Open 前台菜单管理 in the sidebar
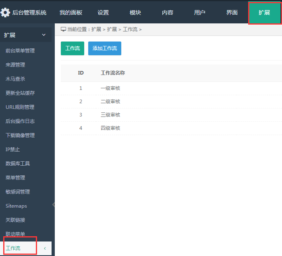Screen dimensions: 282x256 pyautogui.click(x=20, y=50)
